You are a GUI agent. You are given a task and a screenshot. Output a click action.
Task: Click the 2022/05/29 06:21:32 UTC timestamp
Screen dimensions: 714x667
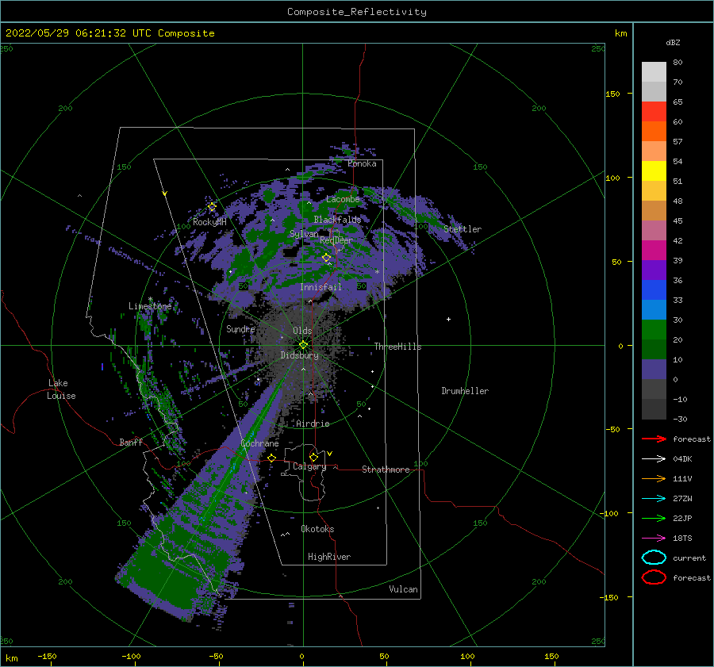coord(69,33)
